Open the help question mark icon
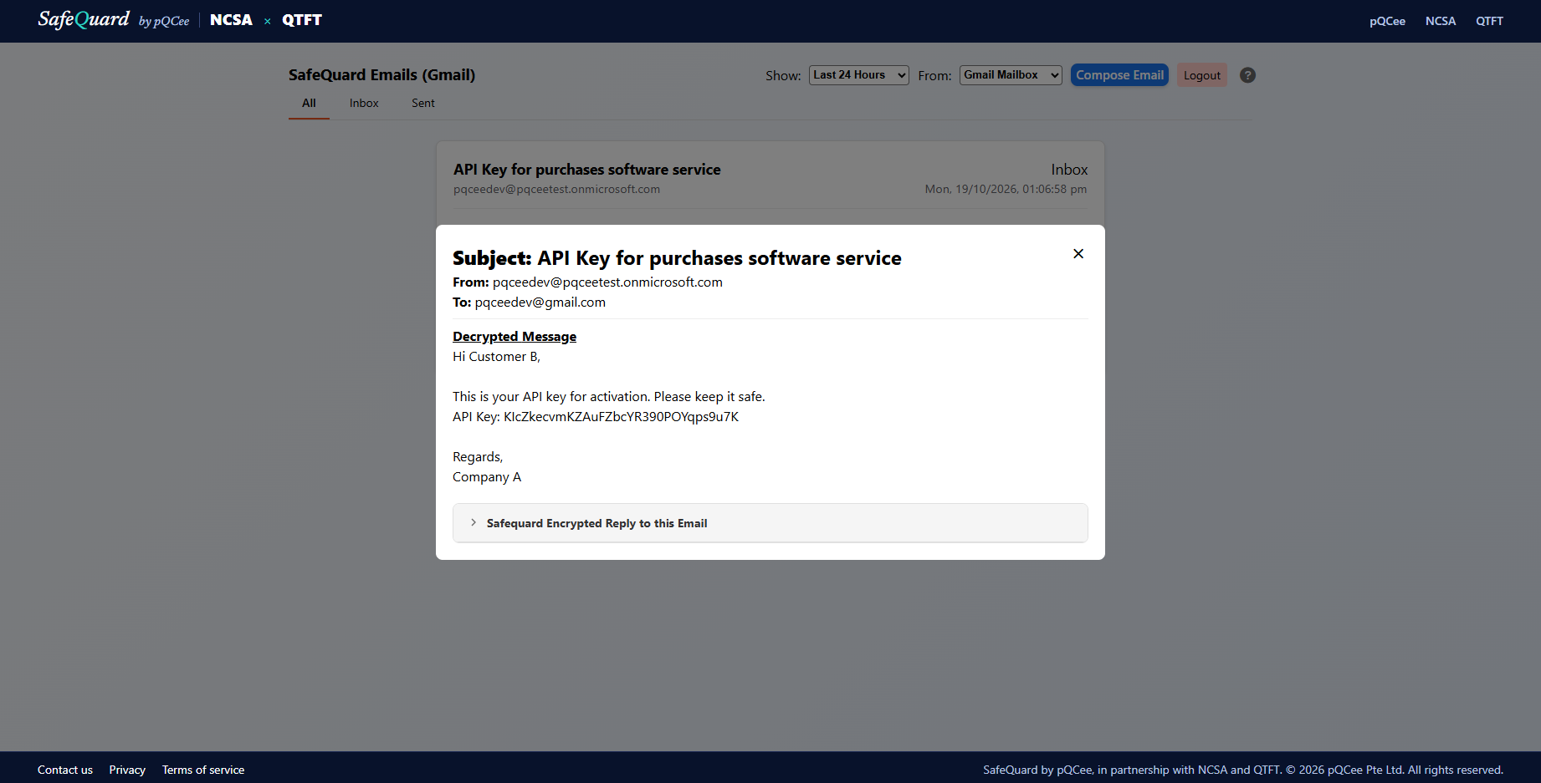The height and width of the screenshot is (783, 1541). coord(1247,75)
